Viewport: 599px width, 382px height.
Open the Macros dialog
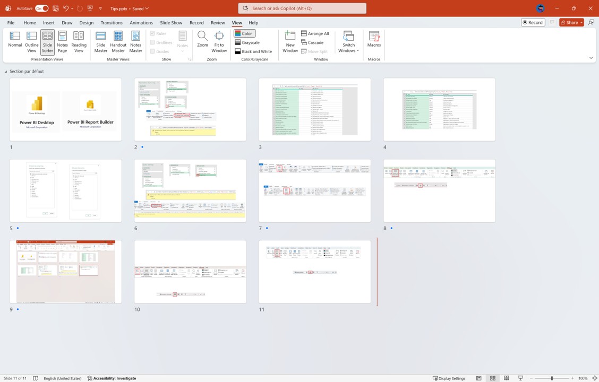pos(374,39)
